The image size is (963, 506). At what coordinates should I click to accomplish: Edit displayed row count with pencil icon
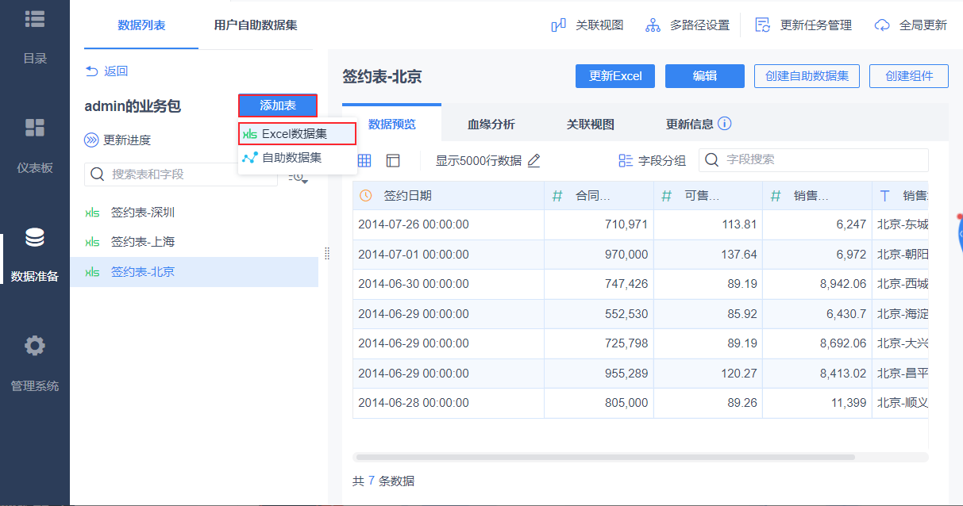click(534, 160)
